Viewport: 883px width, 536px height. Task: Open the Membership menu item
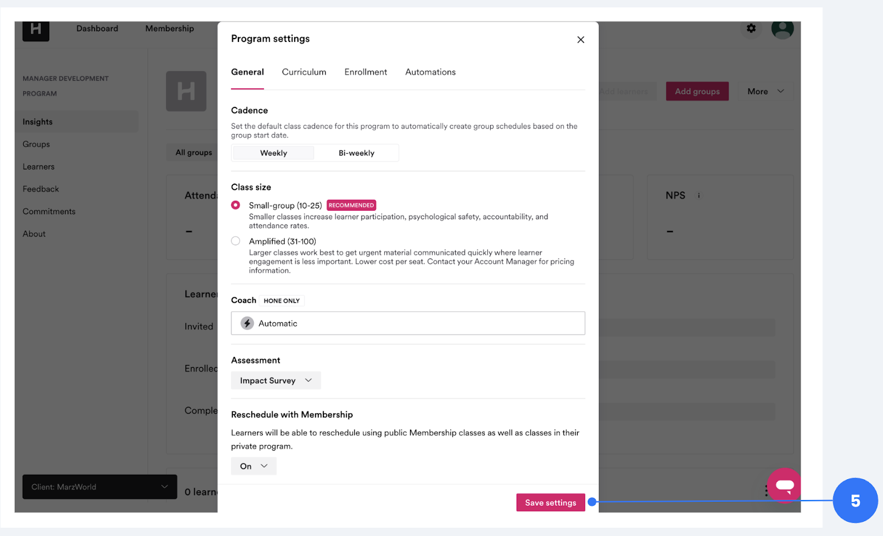point(169,28)
